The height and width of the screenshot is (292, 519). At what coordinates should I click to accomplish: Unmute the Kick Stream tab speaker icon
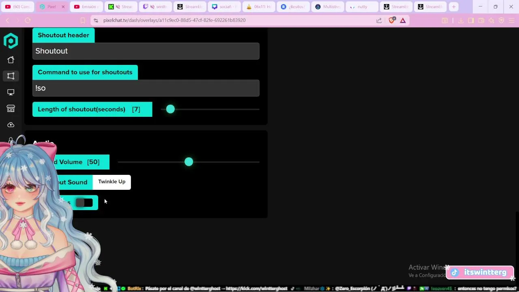pyautogui.click(x=118, y=6)
